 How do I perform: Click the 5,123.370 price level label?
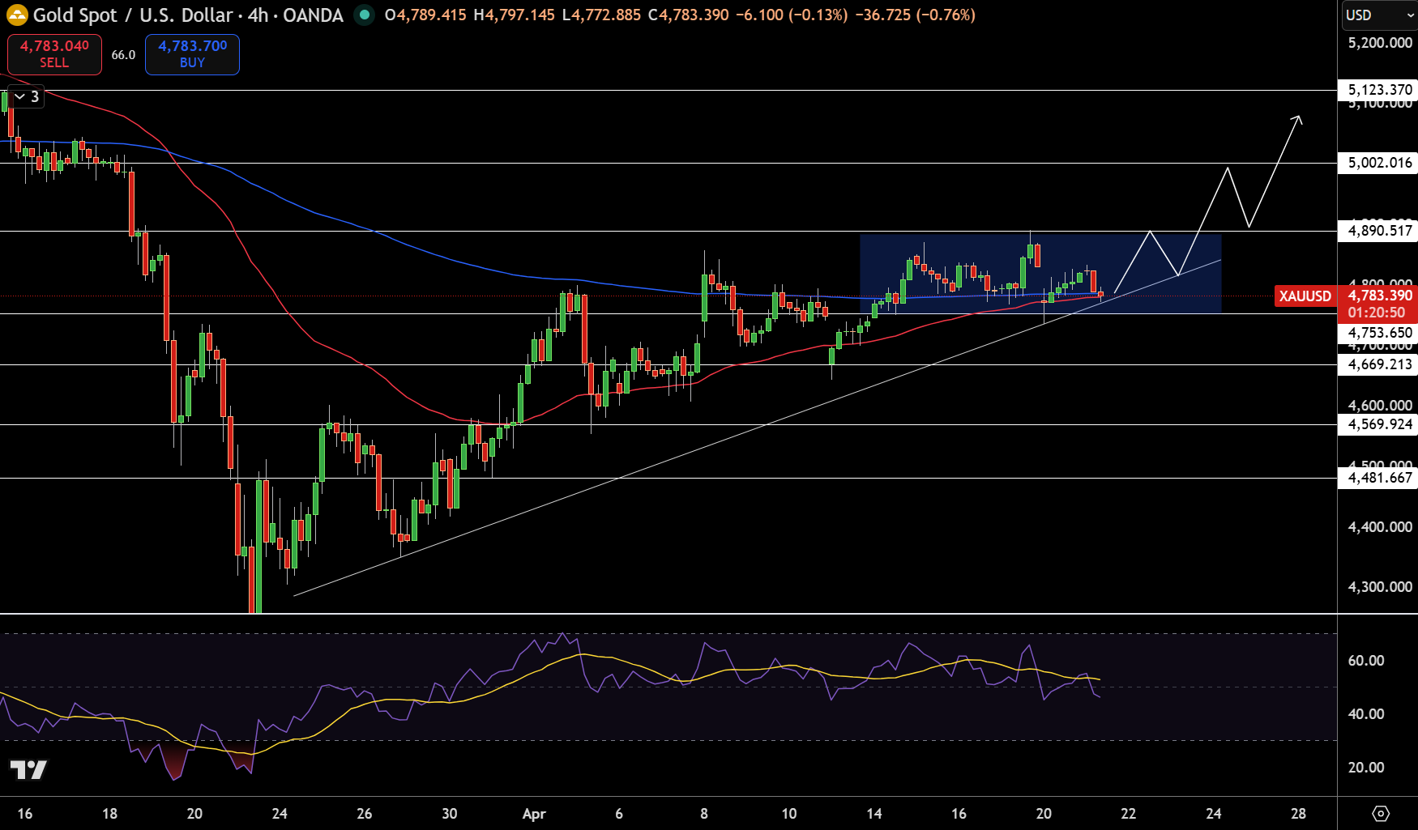click(1379, 90)
